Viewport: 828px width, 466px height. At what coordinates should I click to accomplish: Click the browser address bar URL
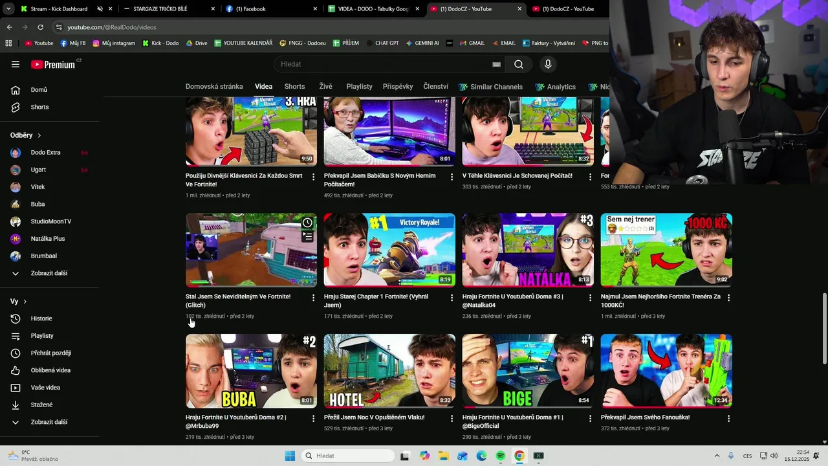(x=112, y=27)
